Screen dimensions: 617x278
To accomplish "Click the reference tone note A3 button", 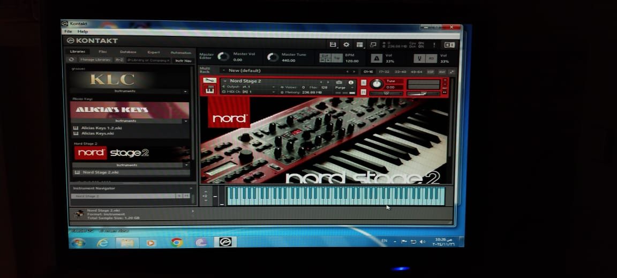I will click(x=431, y=58).
